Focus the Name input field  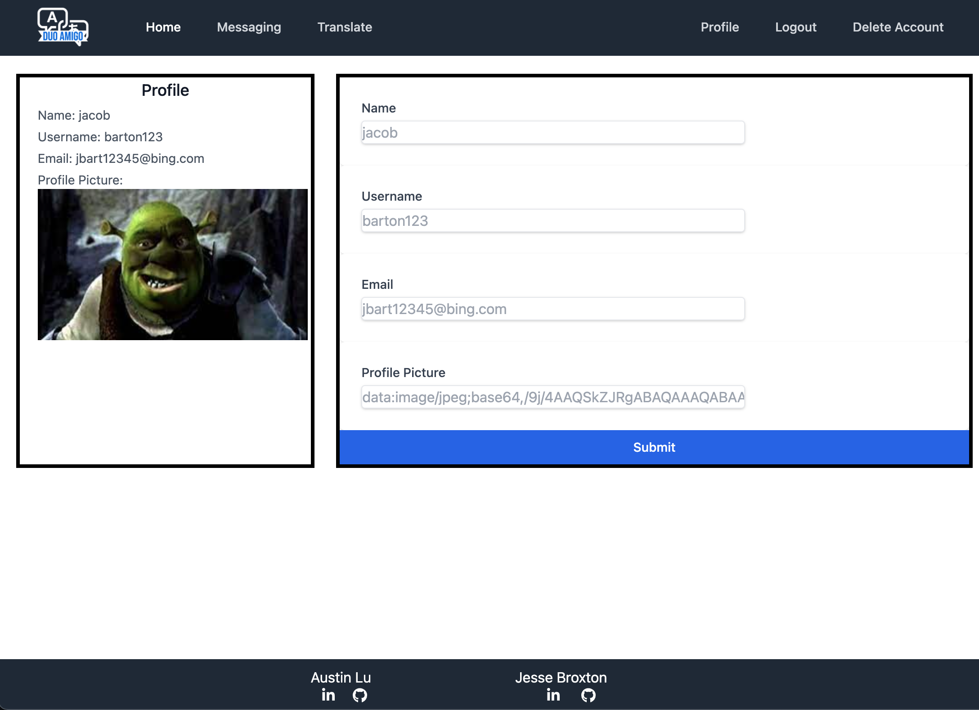point(552,133)
